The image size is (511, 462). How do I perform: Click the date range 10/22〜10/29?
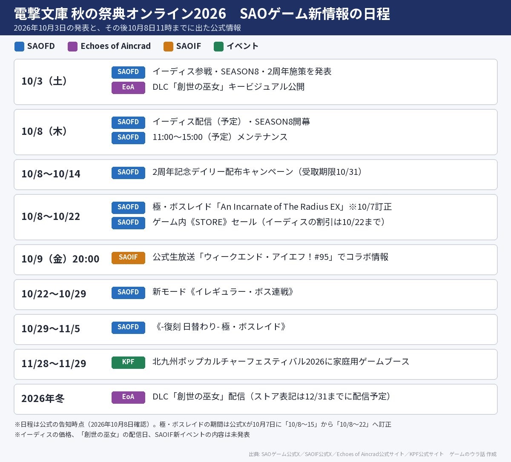54,294
